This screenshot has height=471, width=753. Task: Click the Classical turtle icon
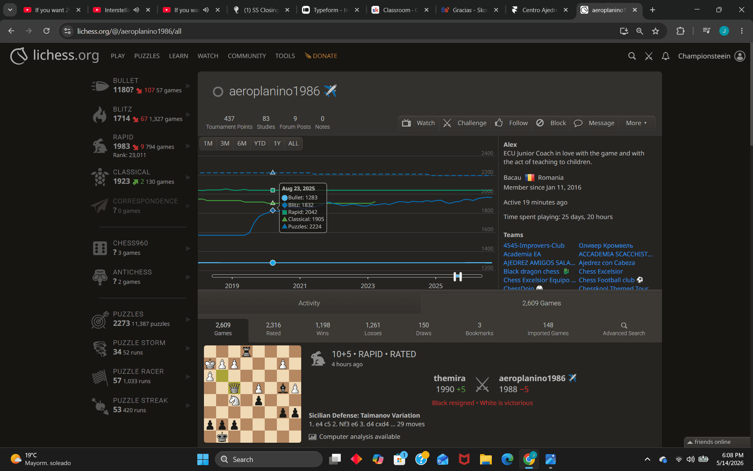click(100, 177)
